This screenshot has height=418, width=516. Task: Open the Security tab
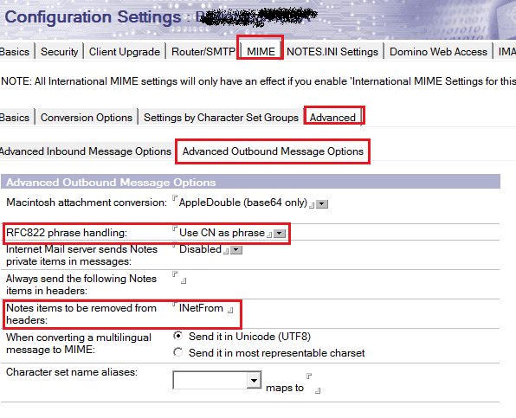pos(59,52)
